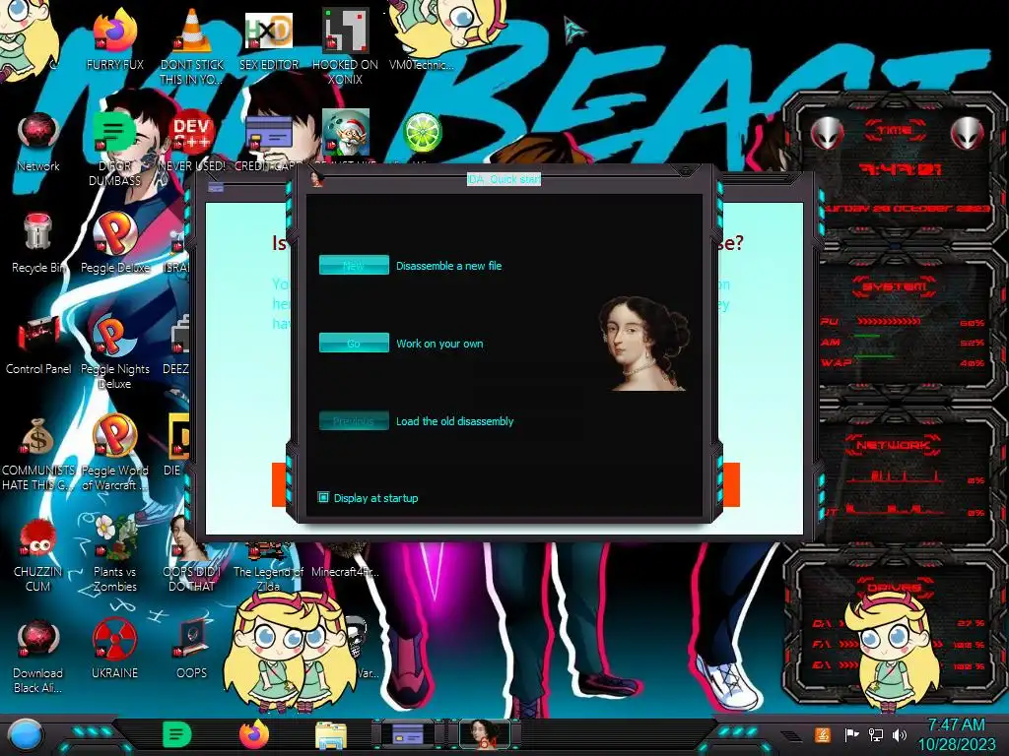Viewport: 1009px width, 756px height.
Task: Select the Recycle Bin desktop icon
Action: 38,232
